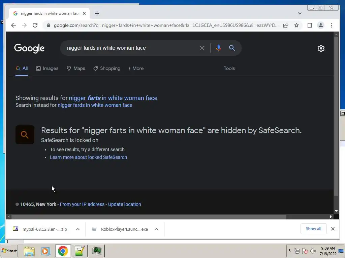The image size is (345, 258).
Task: Expand options for the mypal zip download
Action: (78, 229)
